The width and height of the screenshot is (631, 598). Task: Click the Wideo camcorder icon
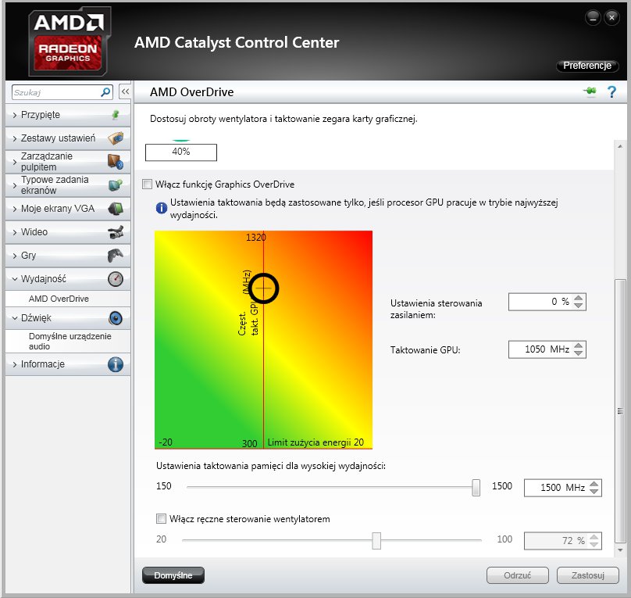tap(116, 232)
